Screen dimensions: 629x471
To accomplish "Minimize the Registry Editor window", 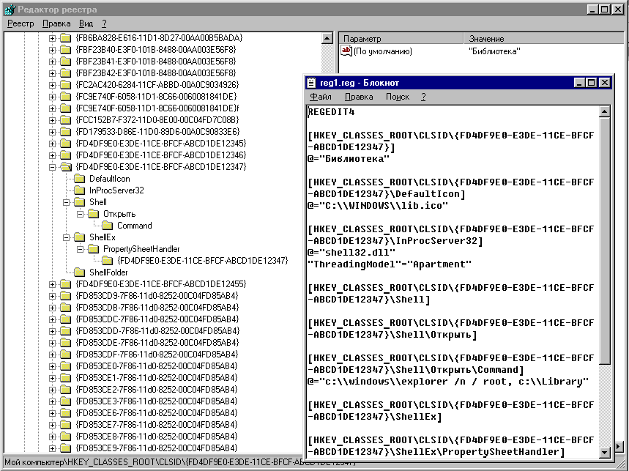I will click(593, 10).
